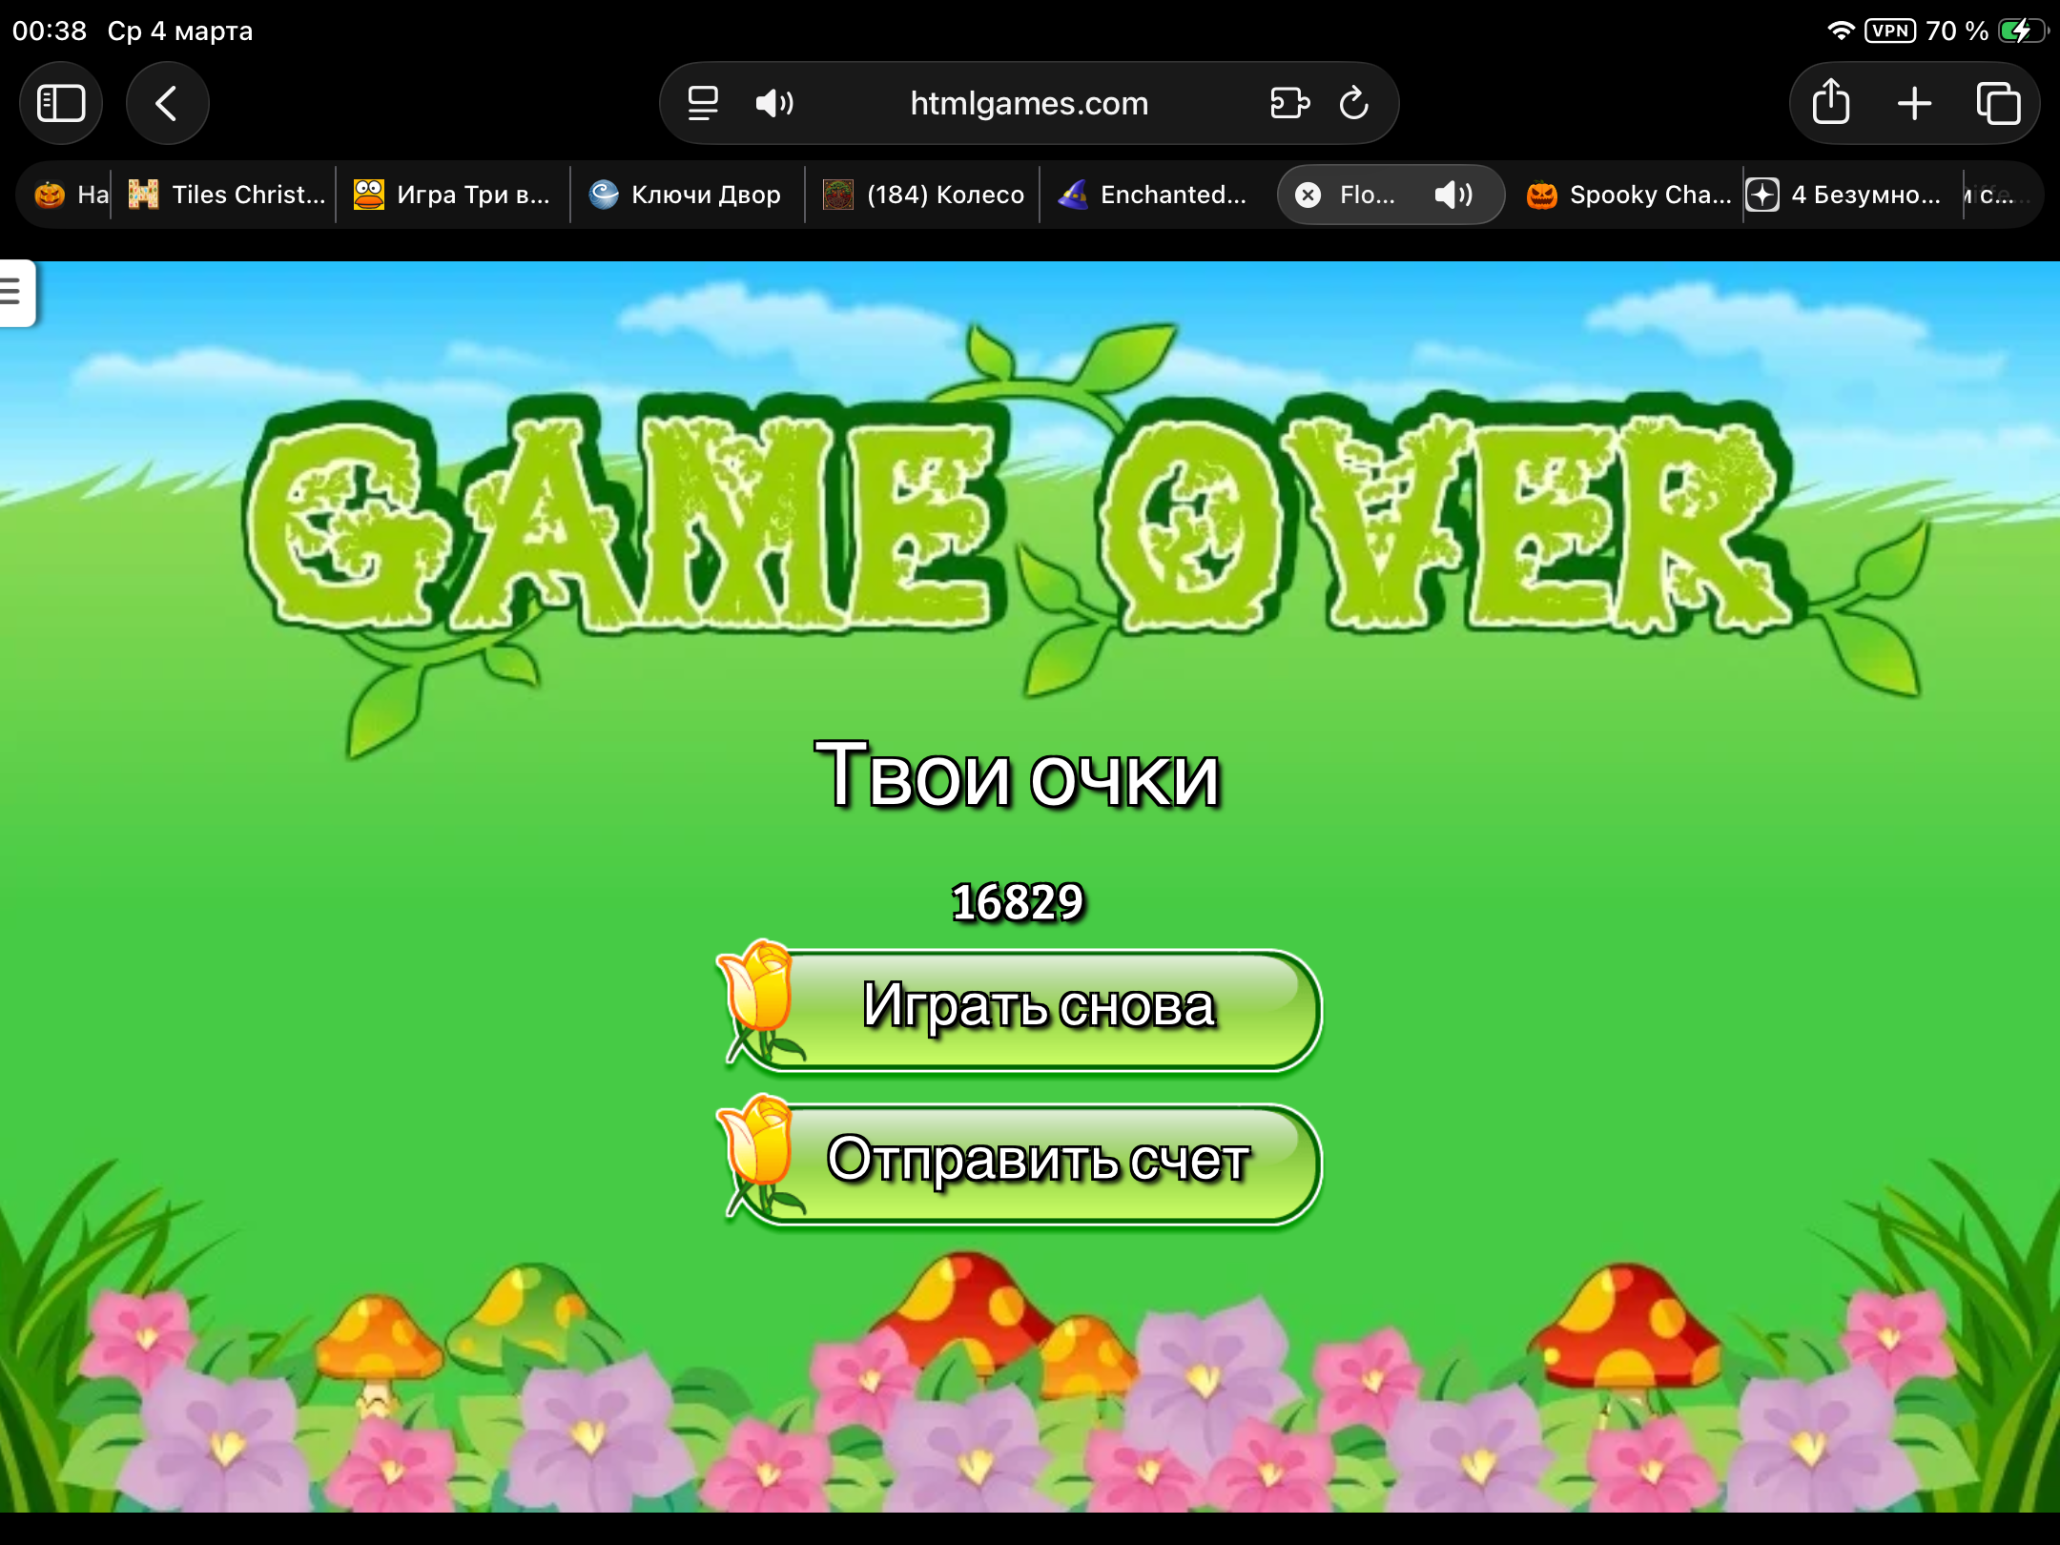
Task: Go back to previous page
Action: [x=167, y=103]
